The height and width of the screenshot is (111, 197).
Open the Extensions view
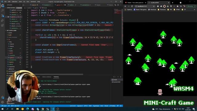2,25
